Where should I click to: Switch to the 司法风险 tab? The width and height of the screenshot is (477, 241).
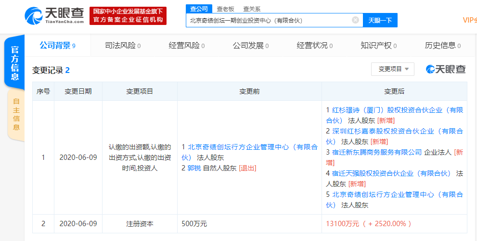[123, 46]
